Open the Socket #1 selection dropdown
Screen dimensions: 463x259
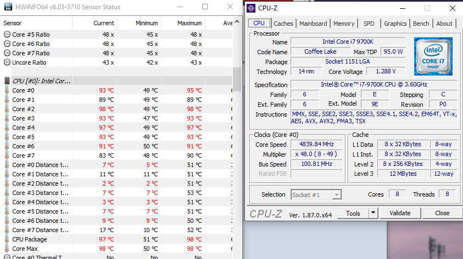(x=316, y=194)
